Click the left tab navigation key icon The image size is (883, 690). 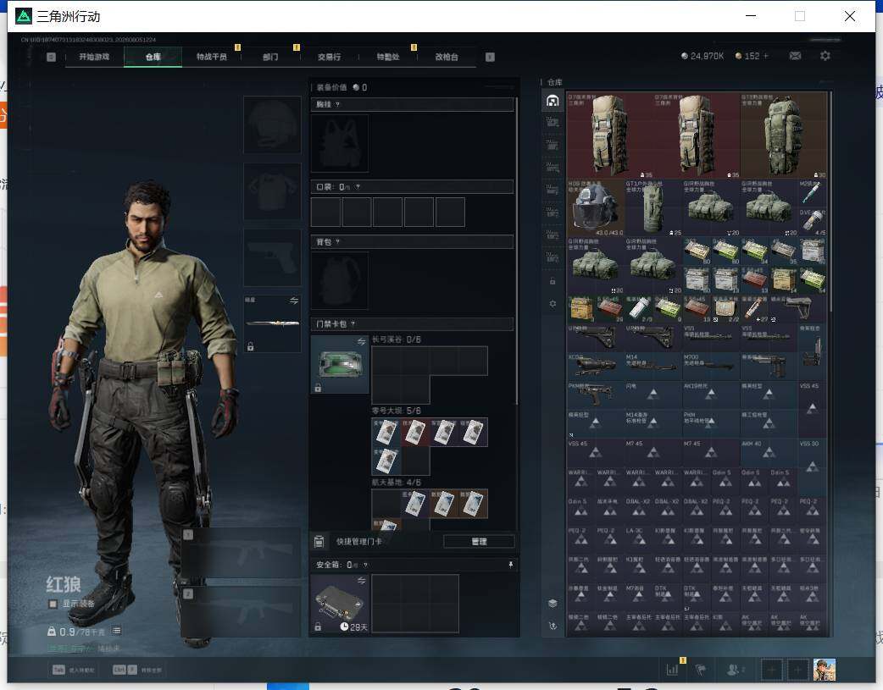pos(51,57)
